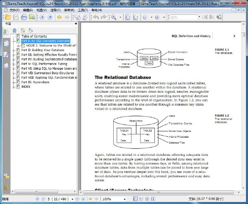The width and height of the screenshot is (248, 204).
Task: Click the Save disk icon
Action: click(x=16, y=17)
